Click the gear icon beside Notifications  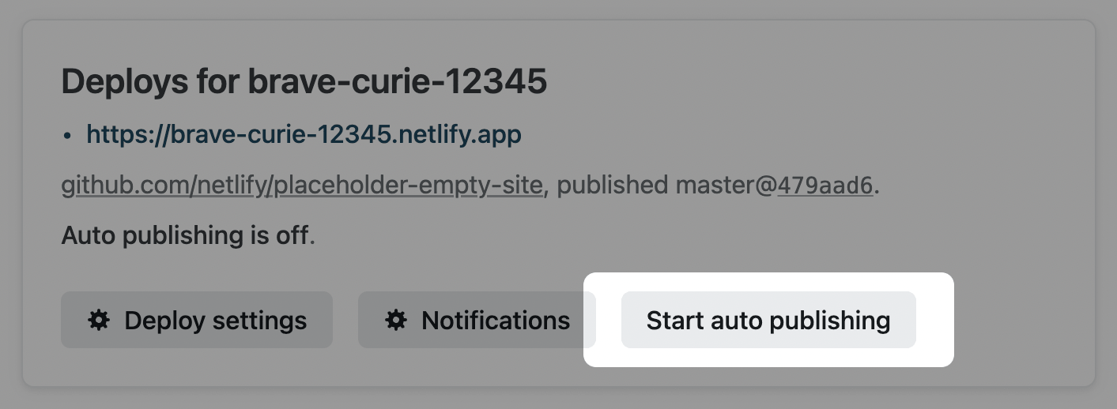pyautogui.click(x=396, y=320)
